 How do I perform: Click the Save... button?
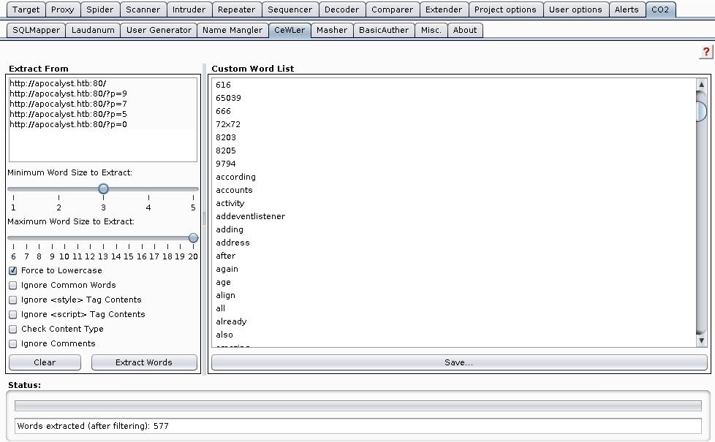coord(459,362)
